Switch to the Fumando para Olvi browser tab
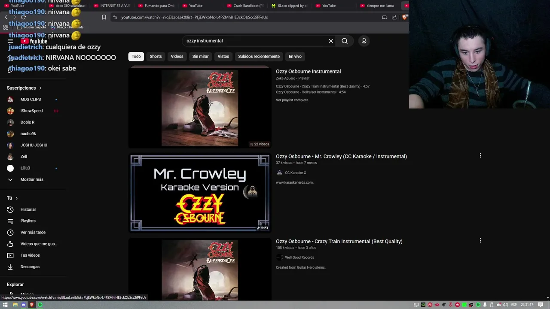This screenshot has width=550, height=309. [x=156, y=6]
